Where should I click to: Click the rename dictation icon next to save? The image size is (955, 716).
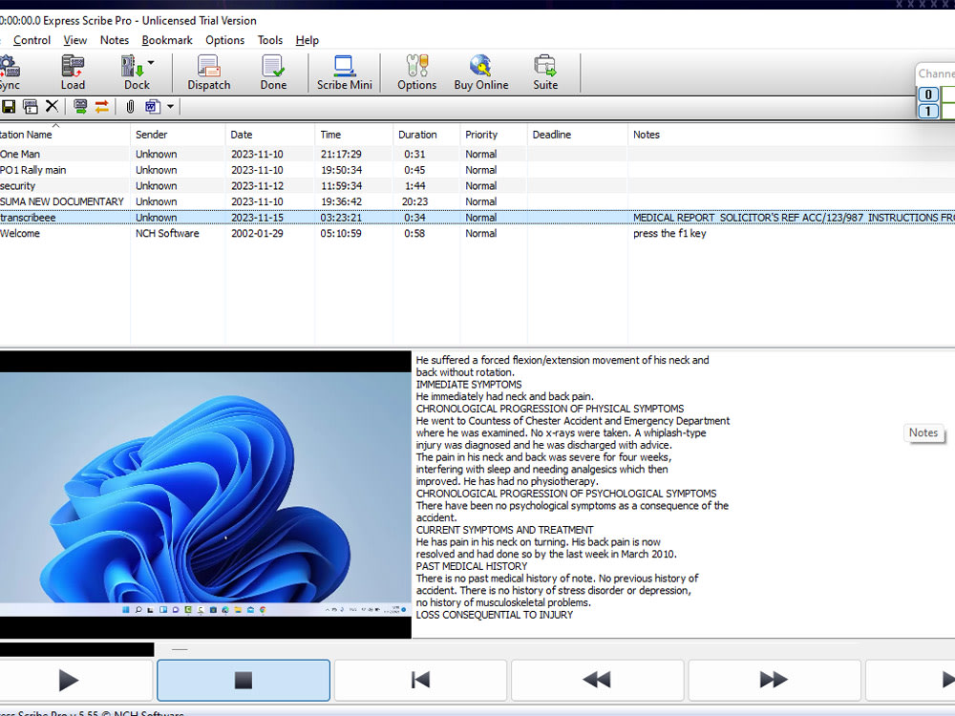(x=30, y=107)
